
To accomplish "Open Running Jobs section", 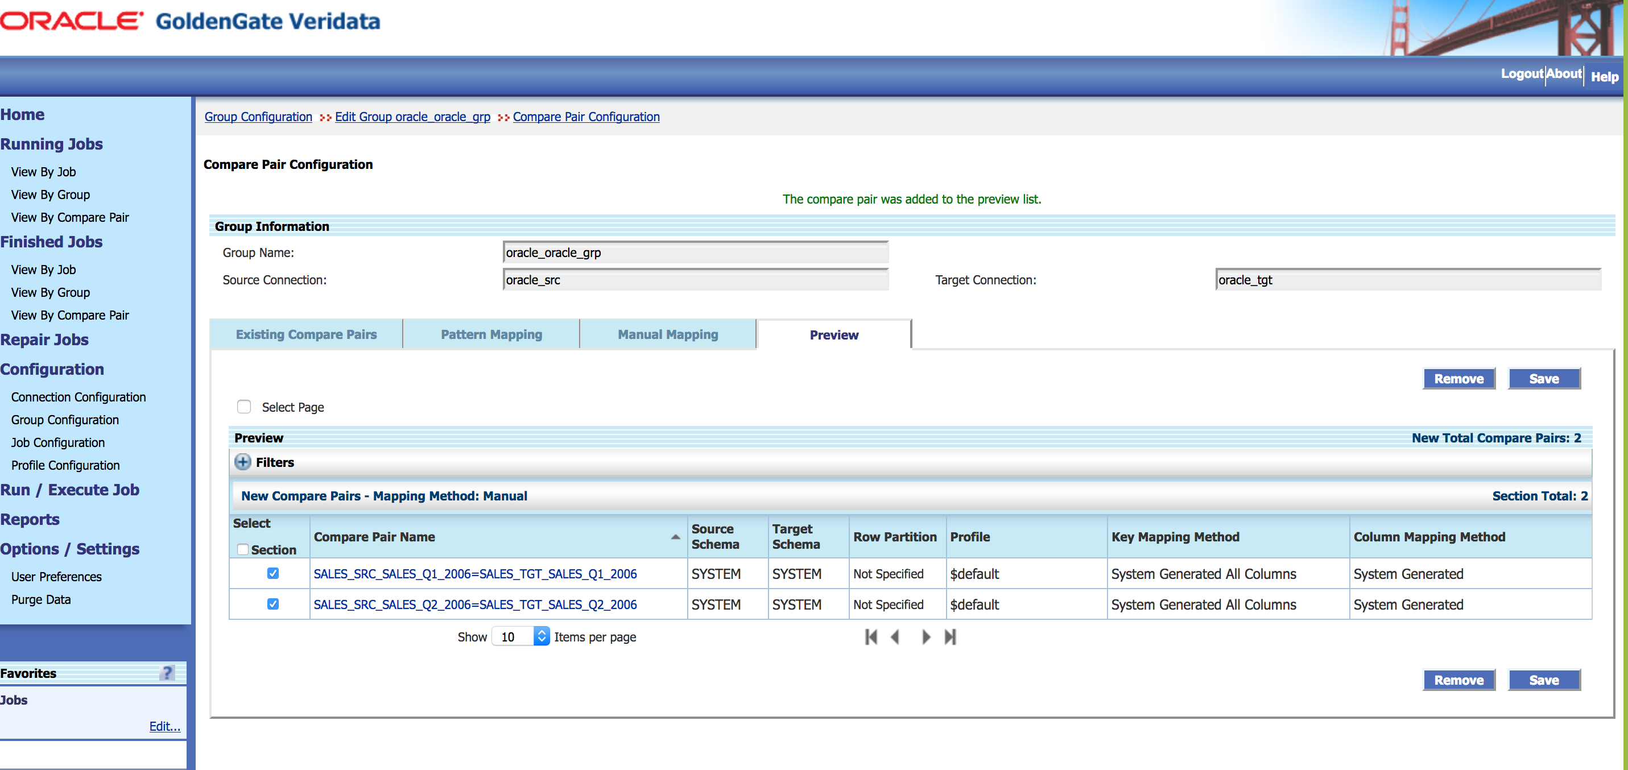I will pos(51,144).
